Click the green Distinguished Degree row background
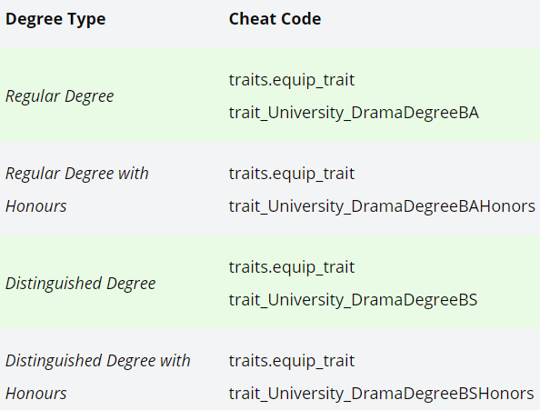Screen dimensions: 540x410 tap(270, 282)
